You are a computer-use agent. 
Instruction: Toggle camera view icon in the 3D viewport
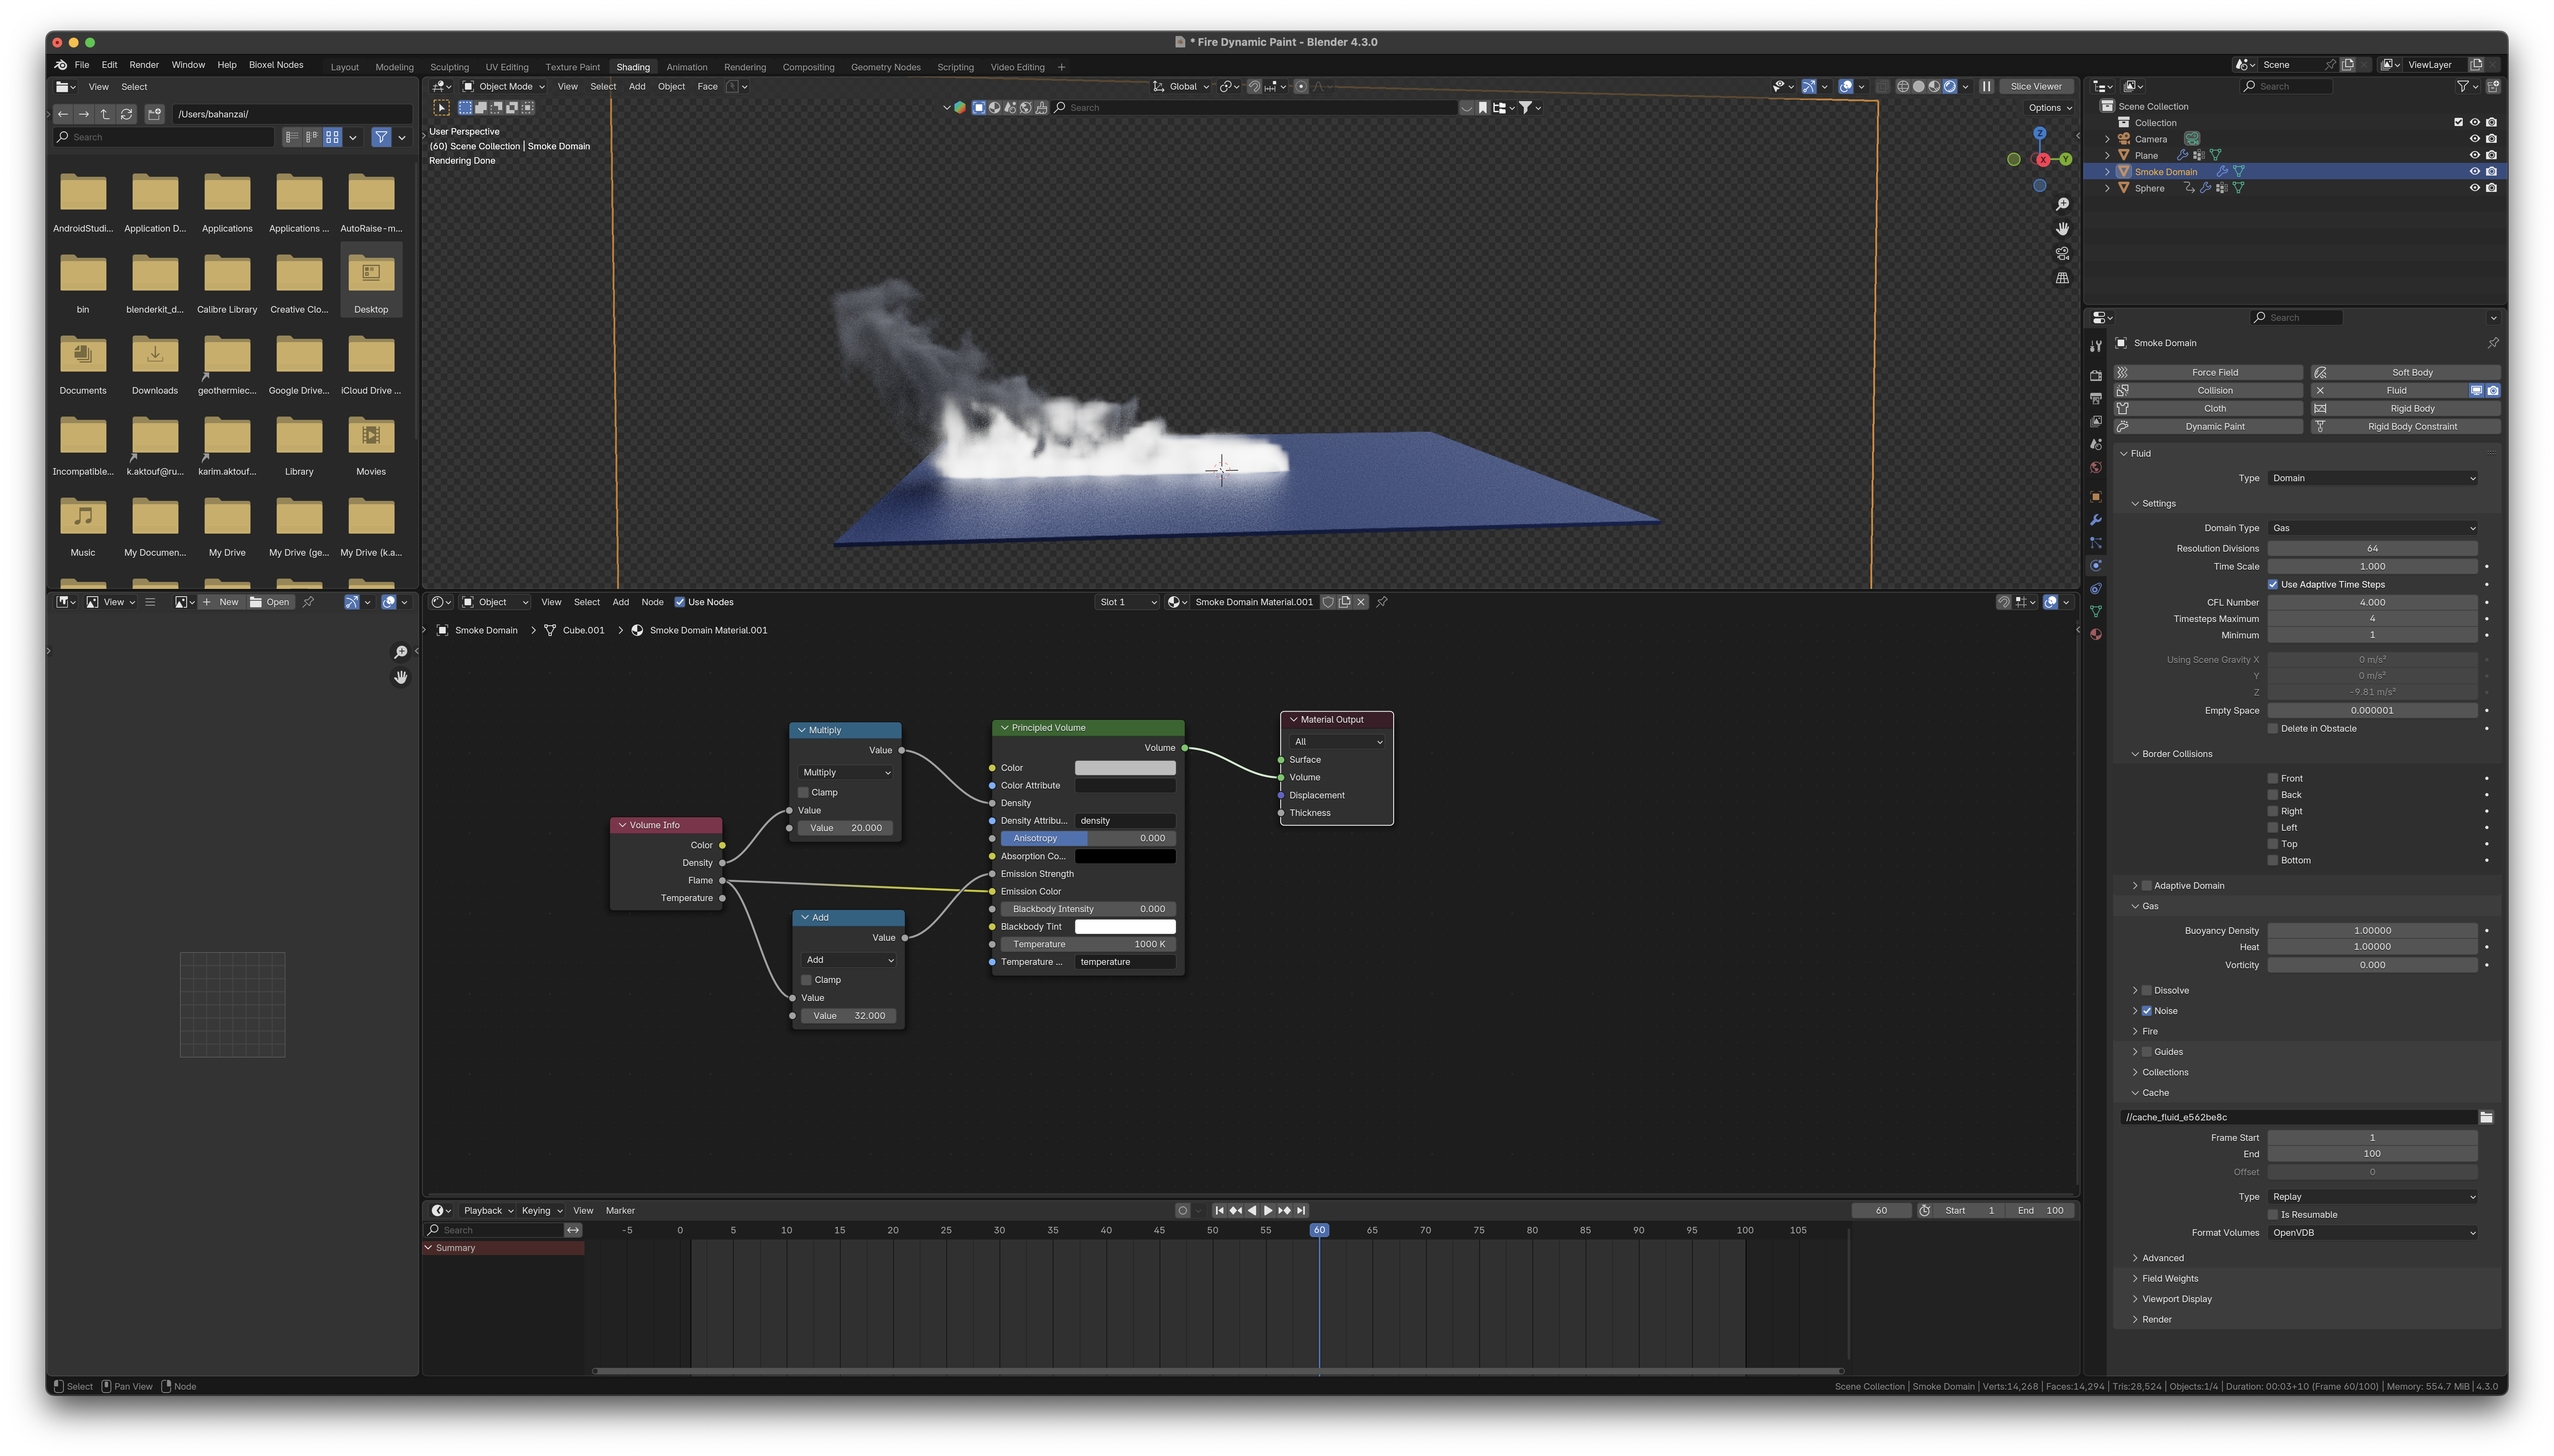(2062, 254)
